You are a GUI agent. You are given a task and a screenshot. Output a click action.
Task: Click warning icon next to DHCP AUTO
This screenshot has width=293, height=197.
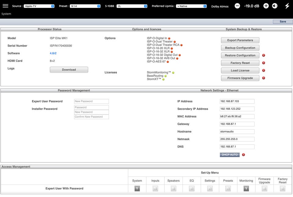pos(244,155)
